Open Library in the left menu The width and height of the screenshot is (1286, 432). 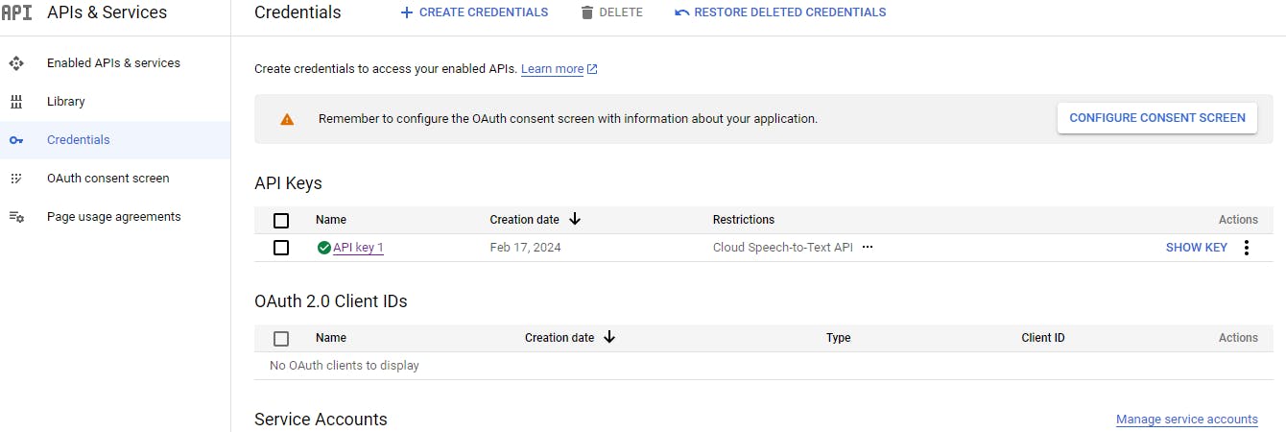(x=66, y=102)
